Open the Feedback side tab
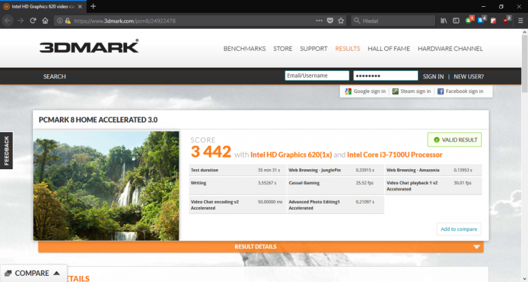Viewport: 528px width, 282px height. [x=6, y=150]
